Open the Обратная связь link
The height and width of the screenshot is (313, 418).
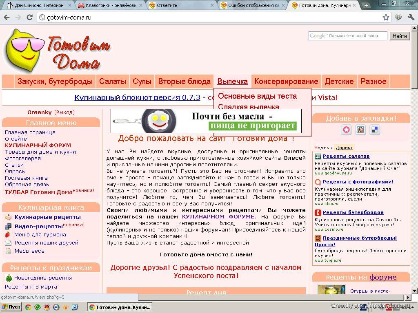[x=27, y=185]
